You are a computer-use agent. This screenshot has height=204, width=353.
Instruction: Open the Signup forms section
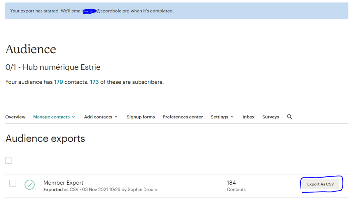coord(141,117)
